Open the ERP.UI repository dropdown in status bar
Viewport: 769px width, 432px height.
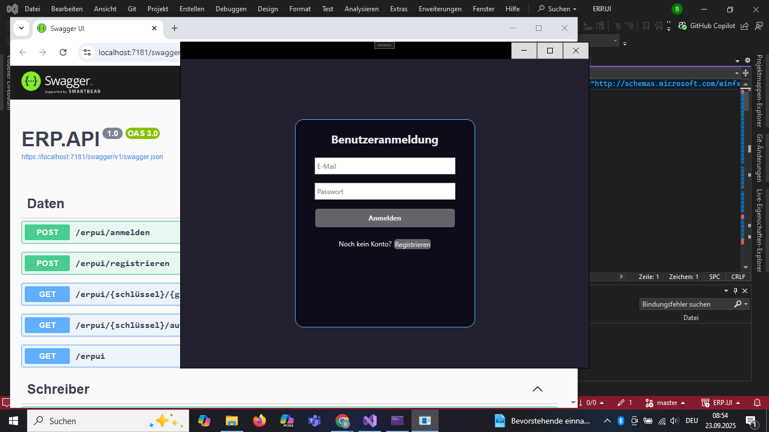pyautogui.click(x=722, y=402)
